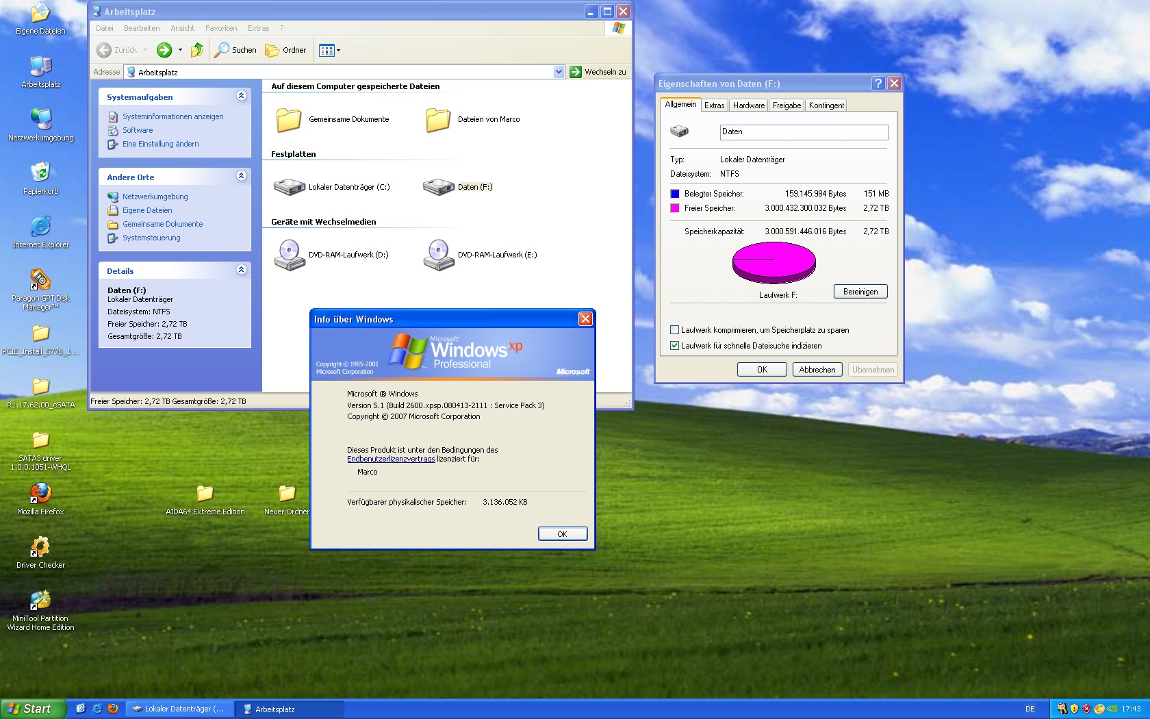Open Systemsteuerung from Andere Orte

tap(151, 238)
